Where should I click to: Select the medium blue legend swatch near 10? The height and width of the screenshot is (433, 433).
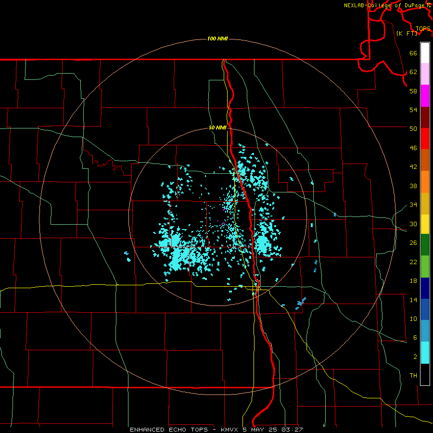(425, 309)
